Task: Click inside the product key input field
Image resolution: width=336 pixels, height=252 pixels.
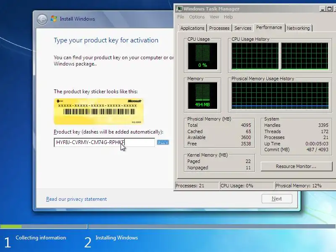Action: pos(104,142)
